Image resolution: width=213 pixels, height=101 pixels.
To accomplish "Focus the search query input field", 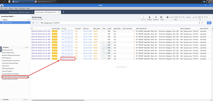I will pos(118,23).
